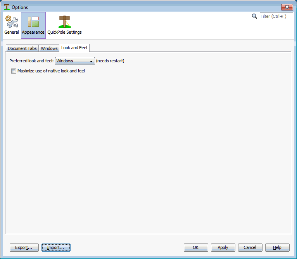Confirm settings with the OK button
Viewport: 297px width, 259px height.
[196, 247]
